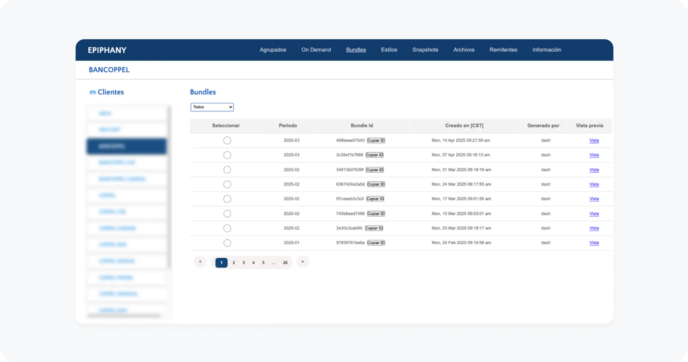Screen dimensions: 688x362
Task: Select the radio button for bundle 34813b07639f
Action: (x=227, y=170)
